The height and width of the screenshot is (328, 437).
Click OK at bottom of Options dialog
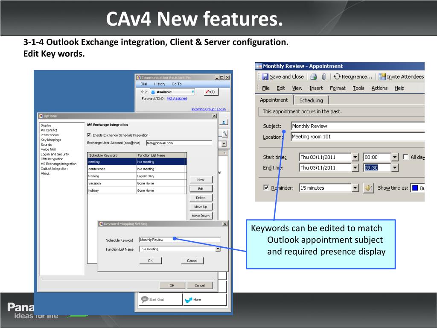172,285
